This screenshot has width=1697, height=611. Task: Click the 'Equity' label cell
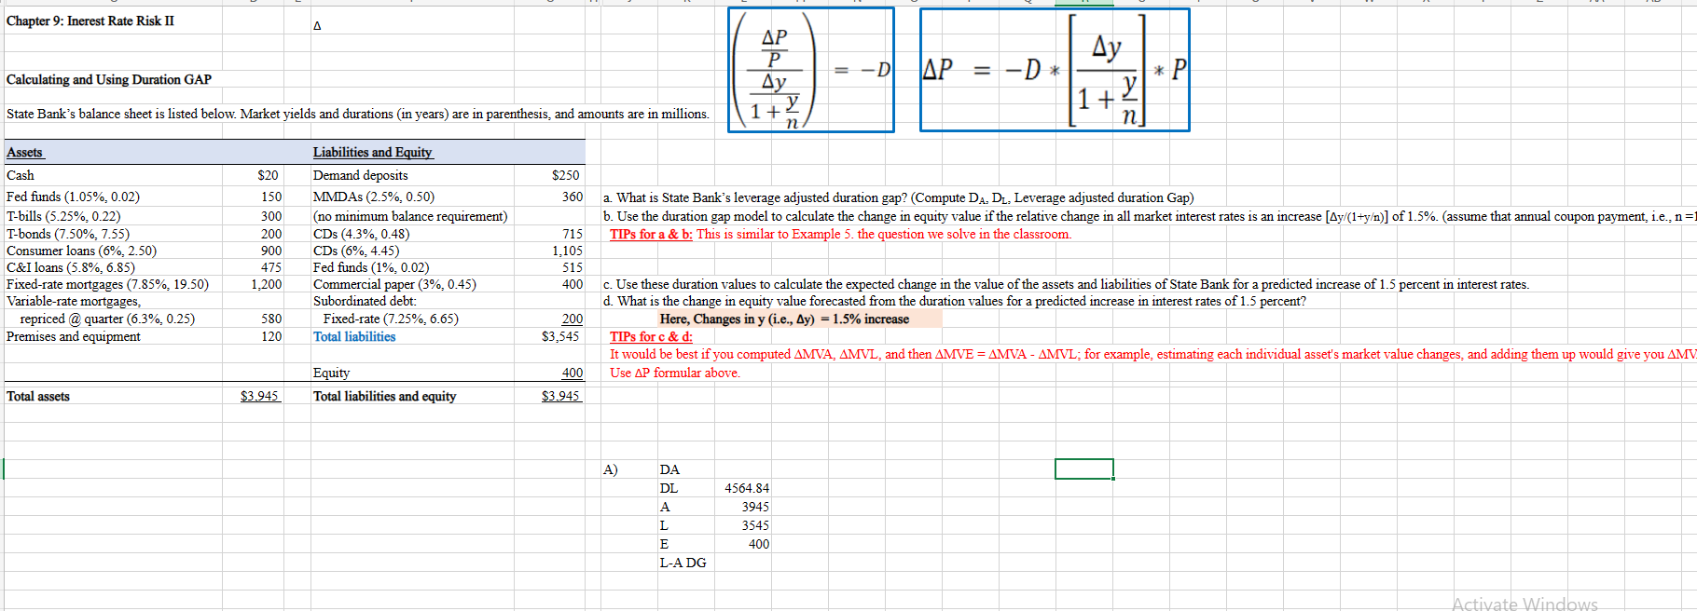coord(331,373)
